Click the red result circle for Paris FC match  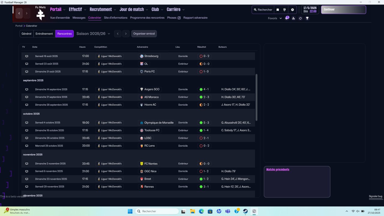[x=201, y=72]
